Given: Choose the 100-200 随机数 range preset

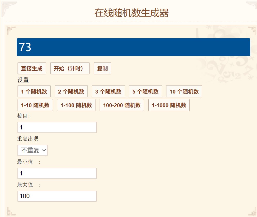Looking at the screenshot, I should (x=122, y=105).
